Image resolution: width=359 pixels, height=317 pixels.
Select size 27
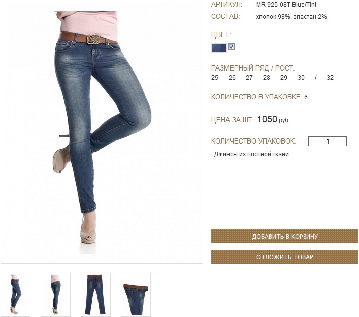click(x=249, y=77)
